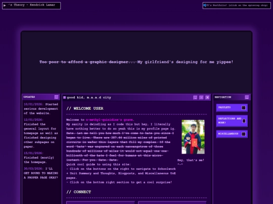Click the left button under CONNECT
The height and width of the screenshot is (204, 273).
point(101,202)
